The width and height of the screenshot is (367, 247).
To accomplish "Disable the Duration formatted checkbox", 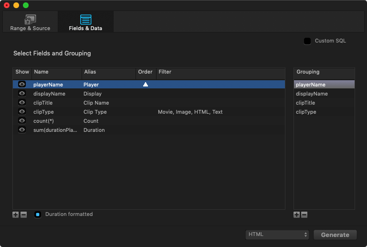I will click(x=38, y=215).
